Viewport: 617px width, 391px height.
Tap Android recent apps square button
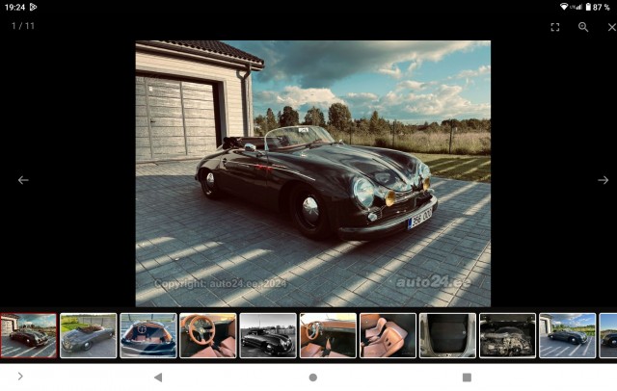467,378
